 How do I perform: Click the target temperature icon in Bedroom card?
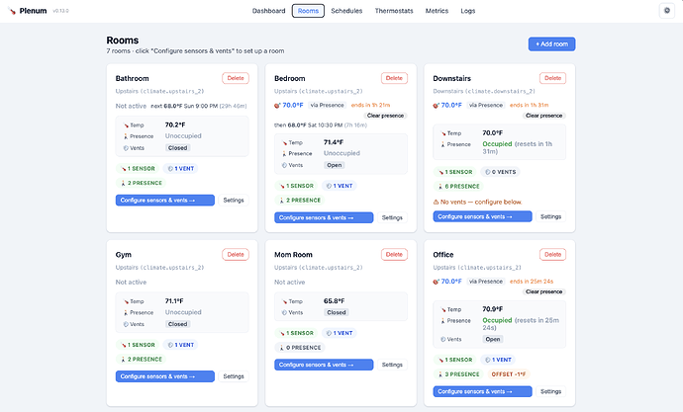pyautogui.click(x=277, y=105)
